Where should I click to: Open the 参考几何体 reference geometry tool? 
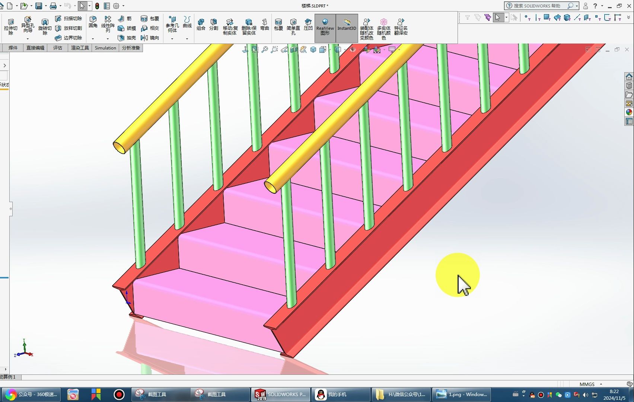click(172, 25)
